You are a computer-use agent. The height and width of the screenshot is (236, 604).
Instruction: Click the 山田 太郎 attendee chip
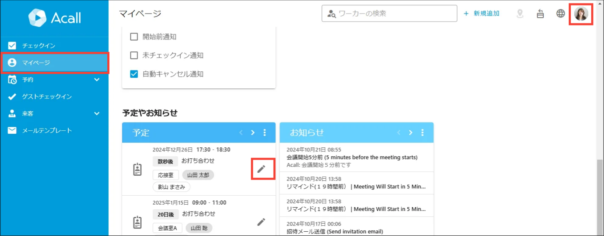coord(198,175)
